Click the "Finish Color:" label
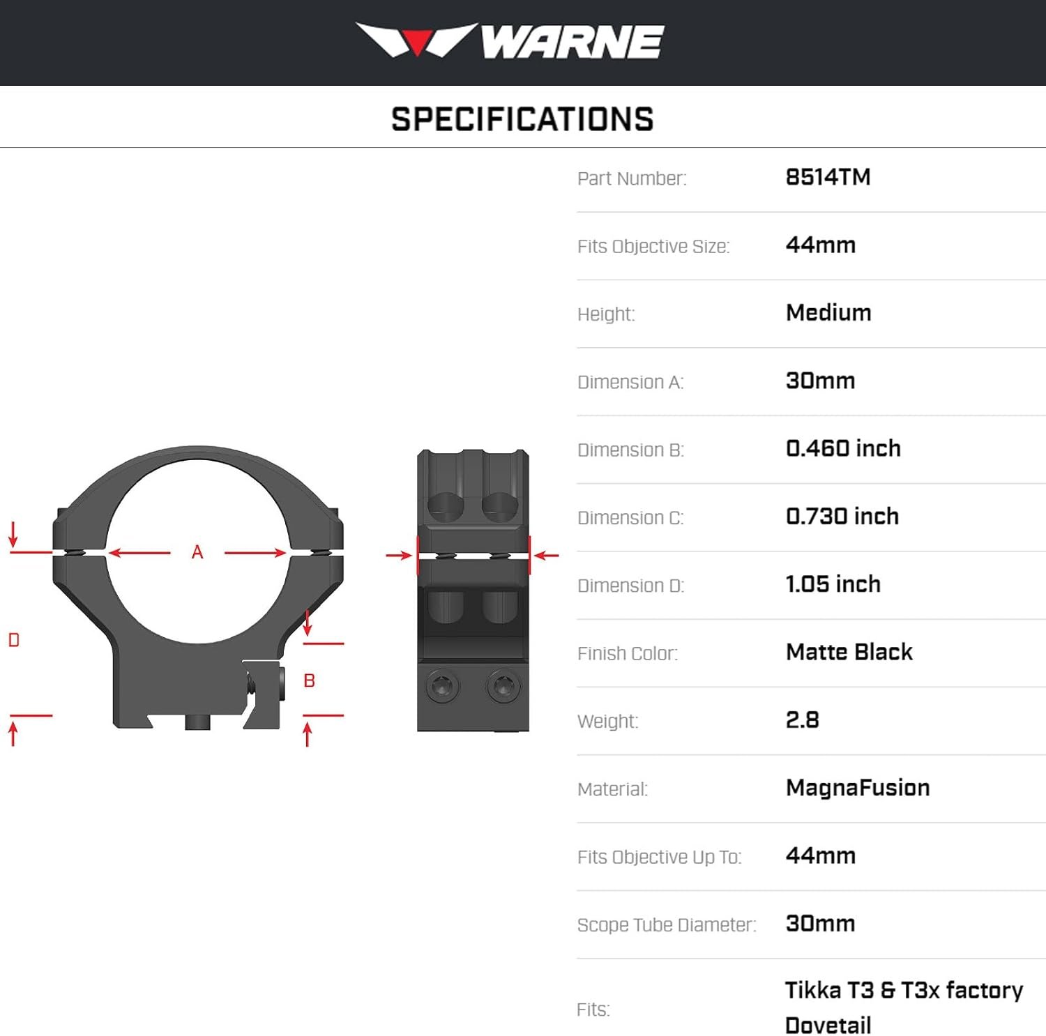The width and height of the screenshot is (1046, 1036). [x=628, y=653]
